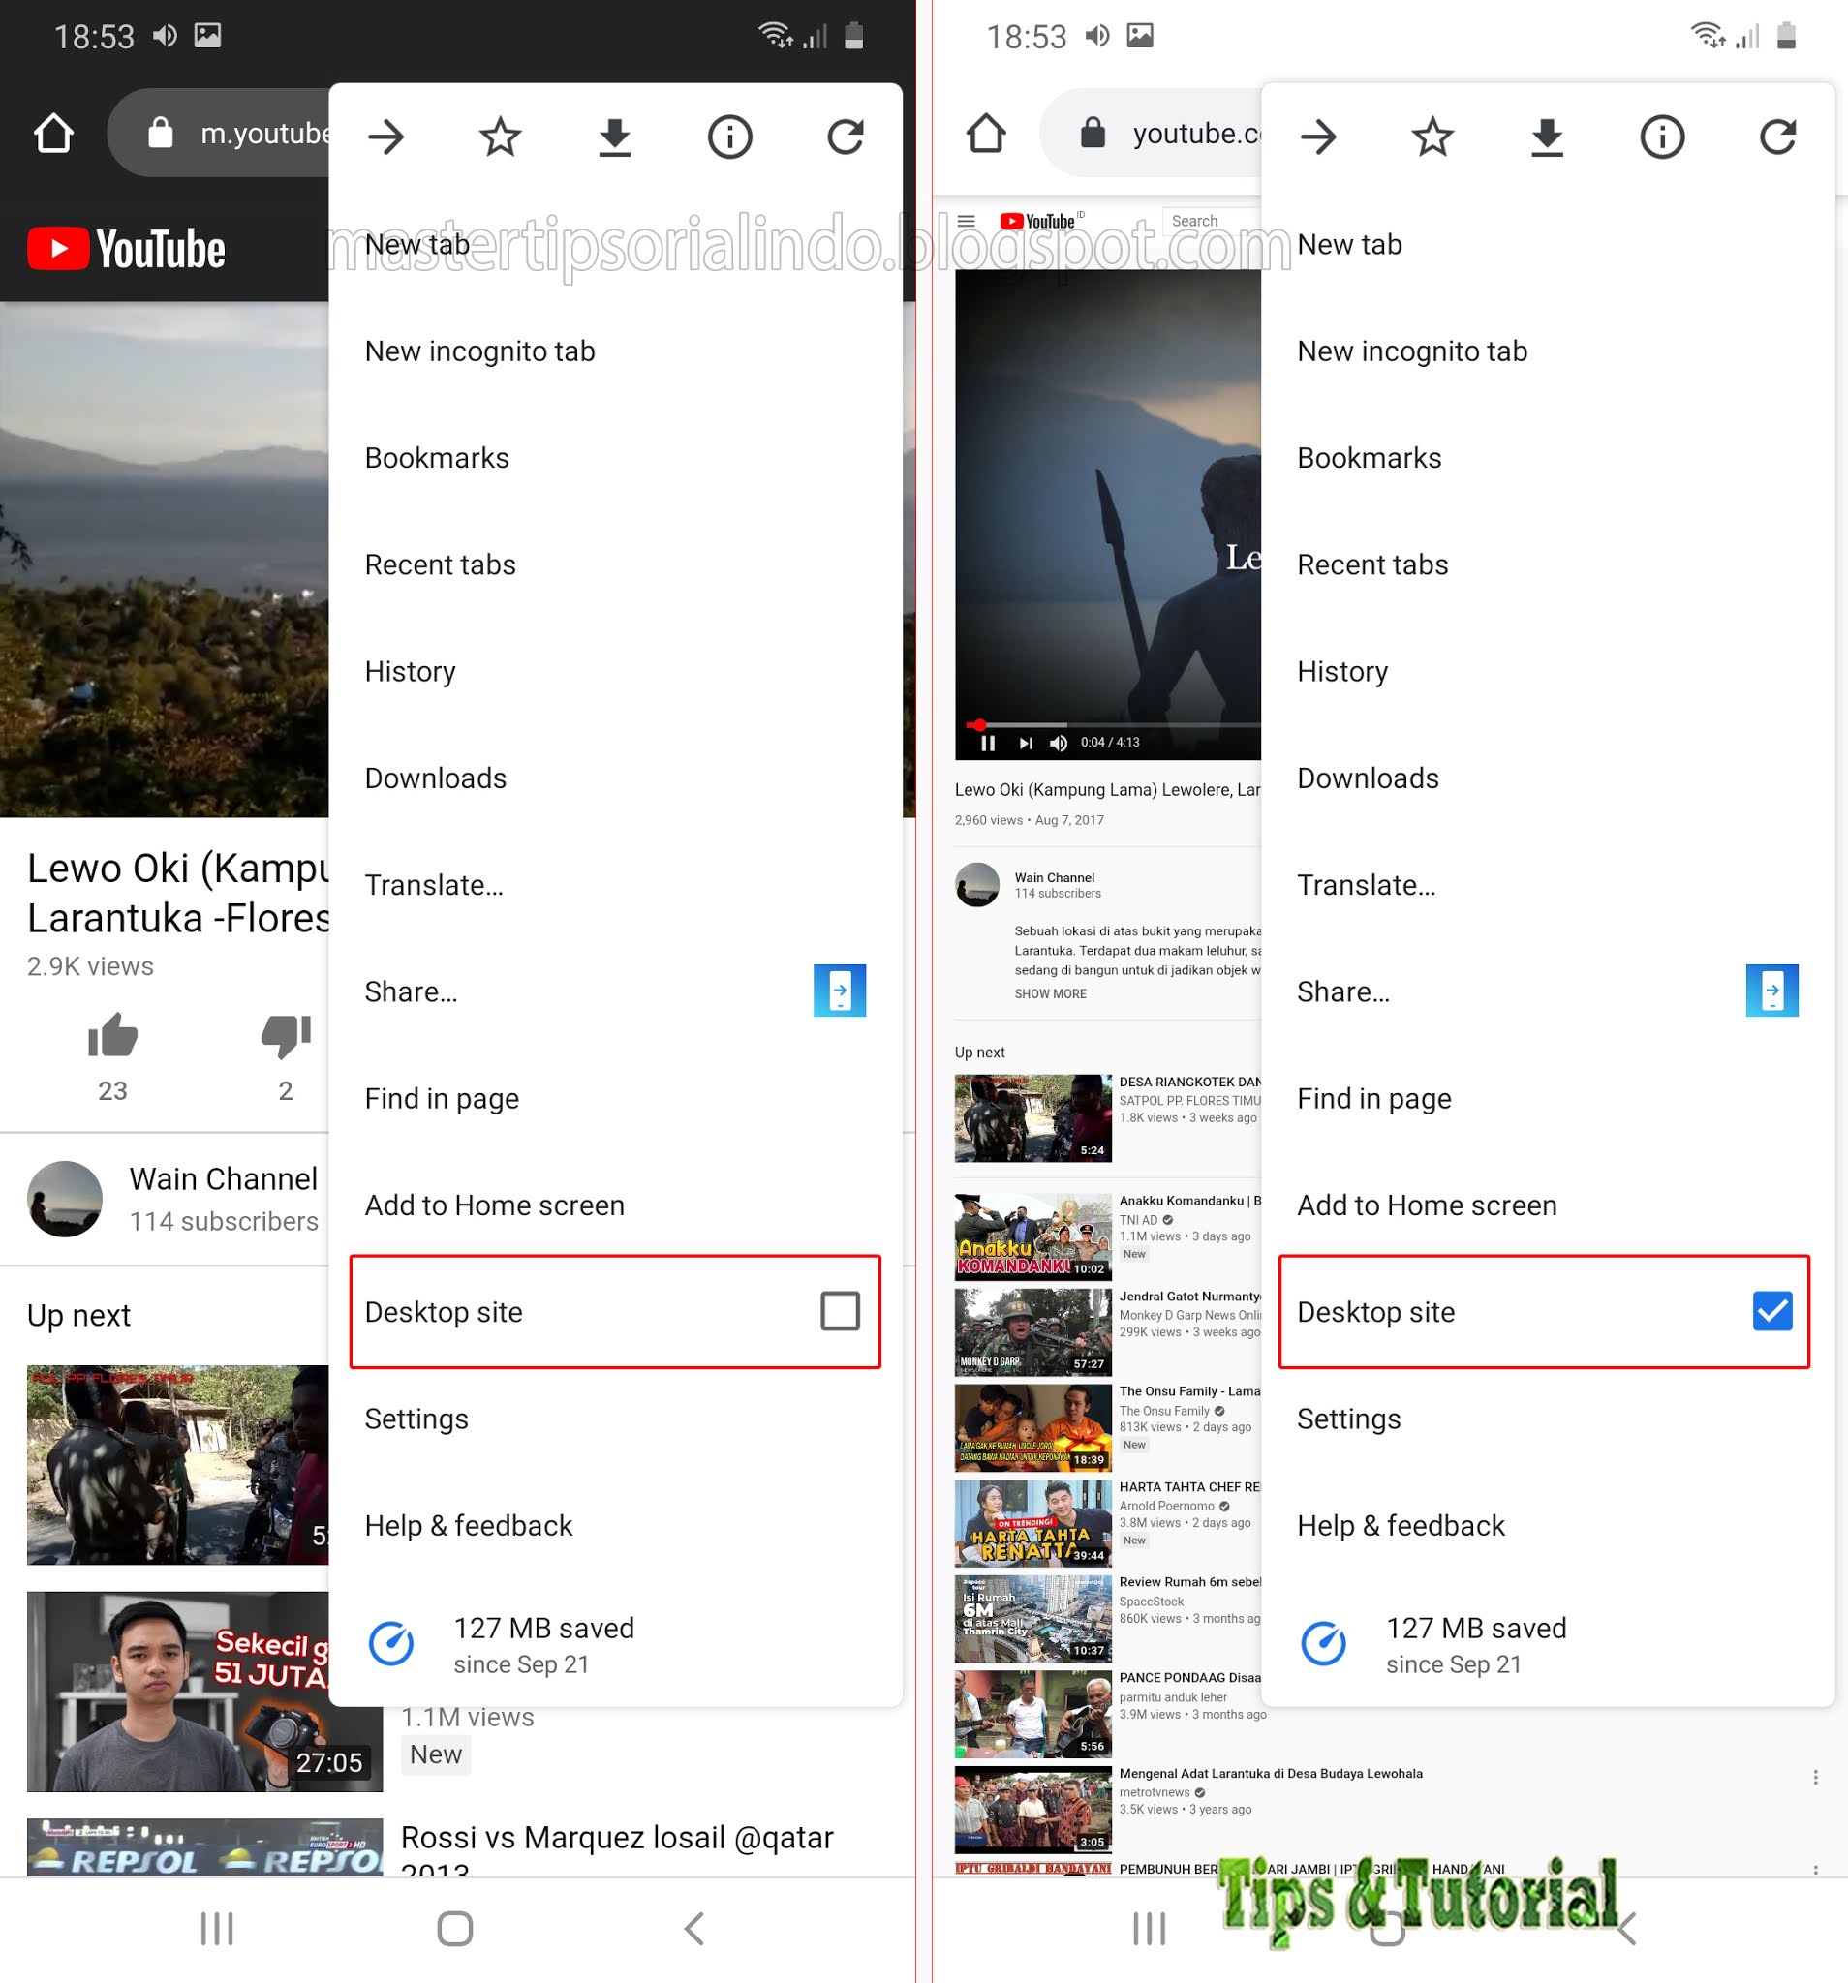Tap the forward arrow in left phone menu

(x=386, y=137)
